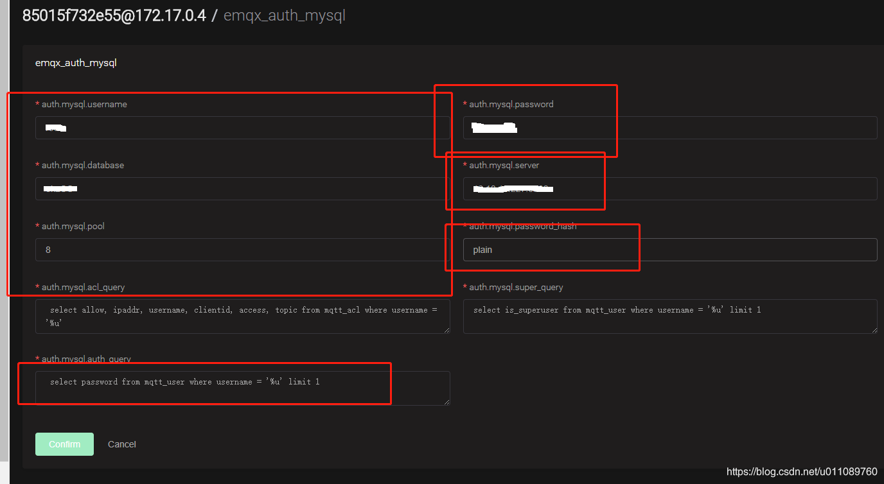884x484 pixels.
Task: Grab super_query textarea resize handle
Action: [x=874, y=330]
